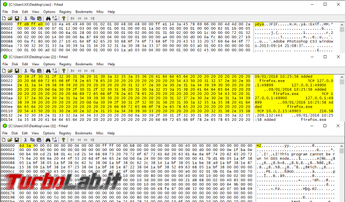Open the File menu in the top window
345x202 pixels.
point(5,12)
